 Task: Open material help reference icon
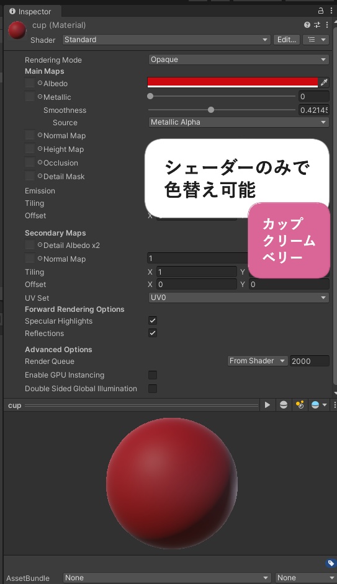(307, 25)
